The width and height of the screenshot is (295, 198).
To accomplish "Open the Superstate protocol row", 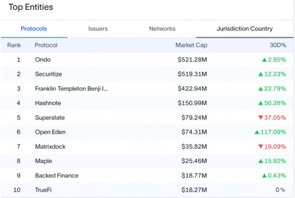I will coord(50,118).
